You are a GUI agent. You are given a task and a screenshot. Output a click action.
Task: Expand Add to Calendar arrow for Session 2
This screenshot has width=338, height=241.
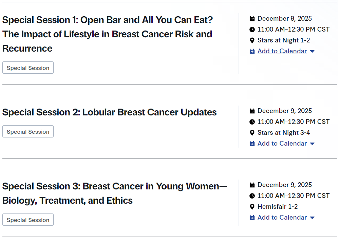[x=312, y=144]
